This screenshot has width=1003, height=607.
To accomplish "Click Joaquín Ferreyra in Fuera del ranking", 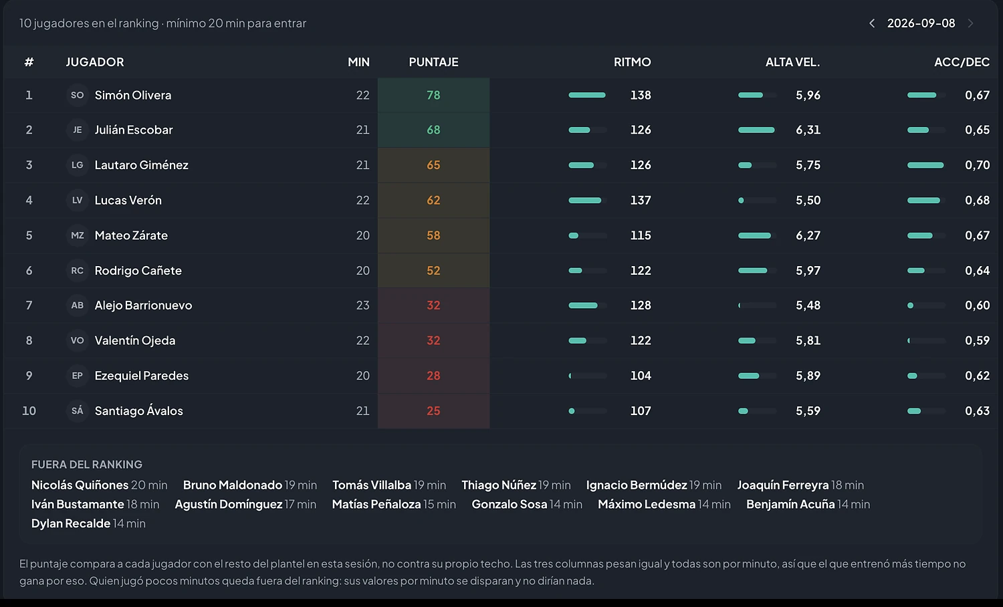I will pyautogui.click(x=783, y=485).
